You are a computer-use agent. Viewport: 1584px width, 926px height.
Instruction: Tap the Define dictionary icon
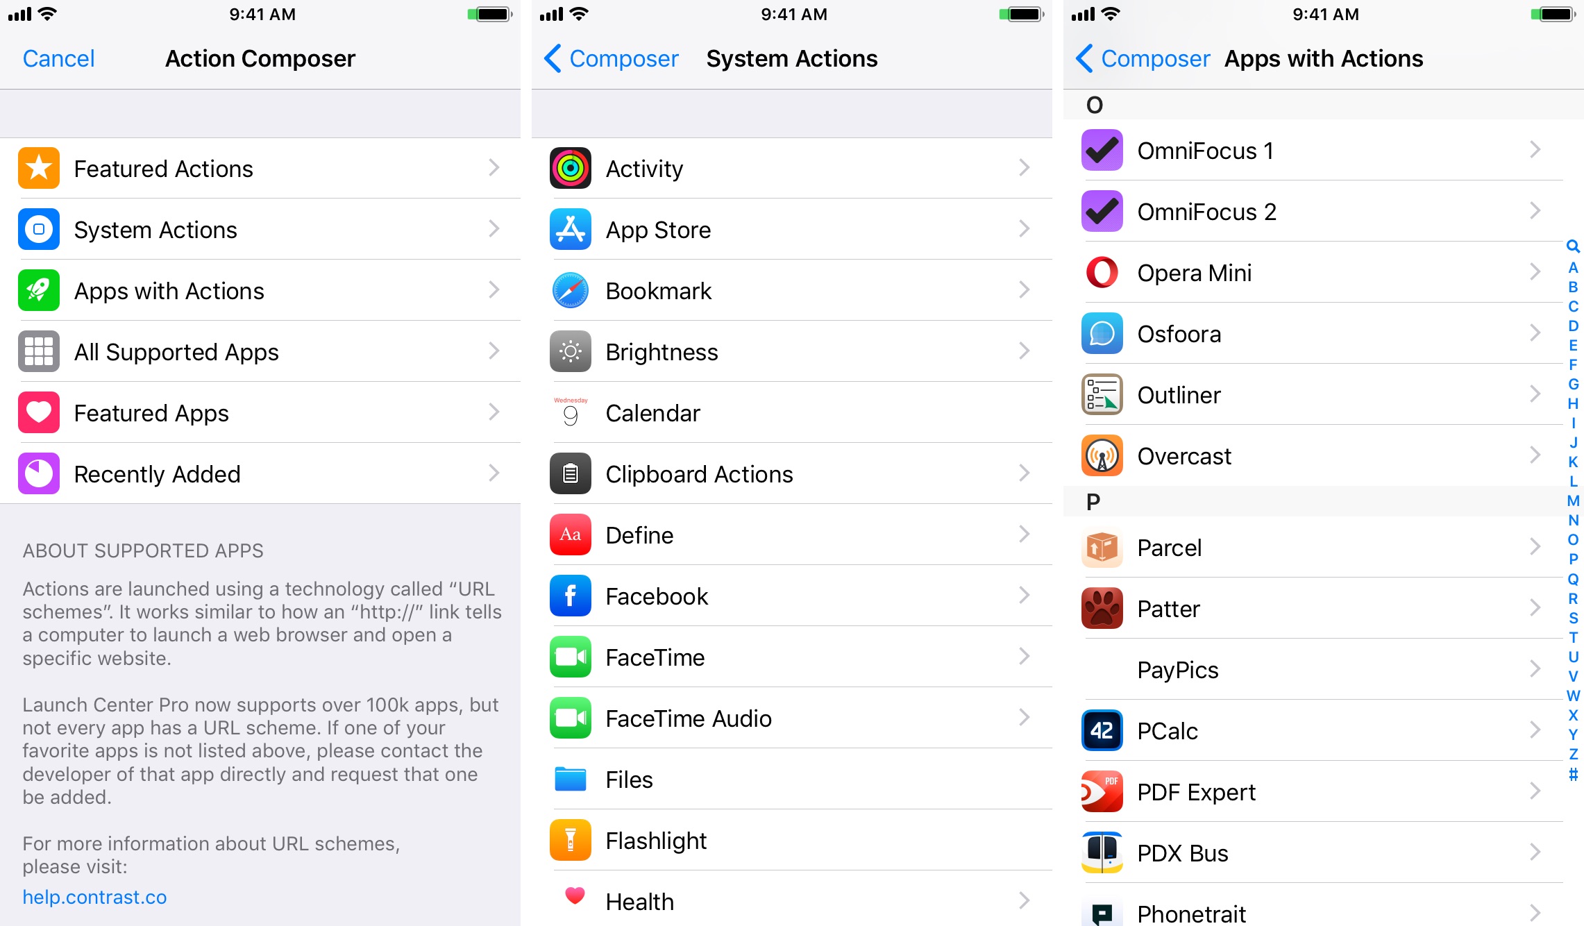(x=571, y=534)
